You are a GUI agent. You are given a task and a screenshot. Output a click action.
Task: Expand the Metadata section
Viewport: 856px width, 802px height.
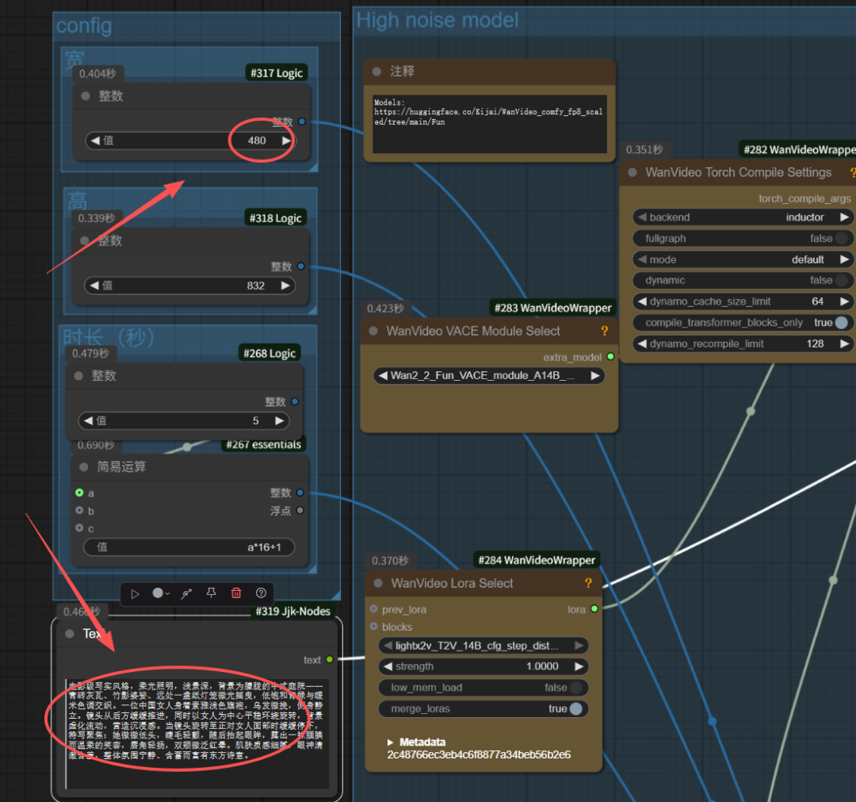pyautogui.click(x=390, y=743)
